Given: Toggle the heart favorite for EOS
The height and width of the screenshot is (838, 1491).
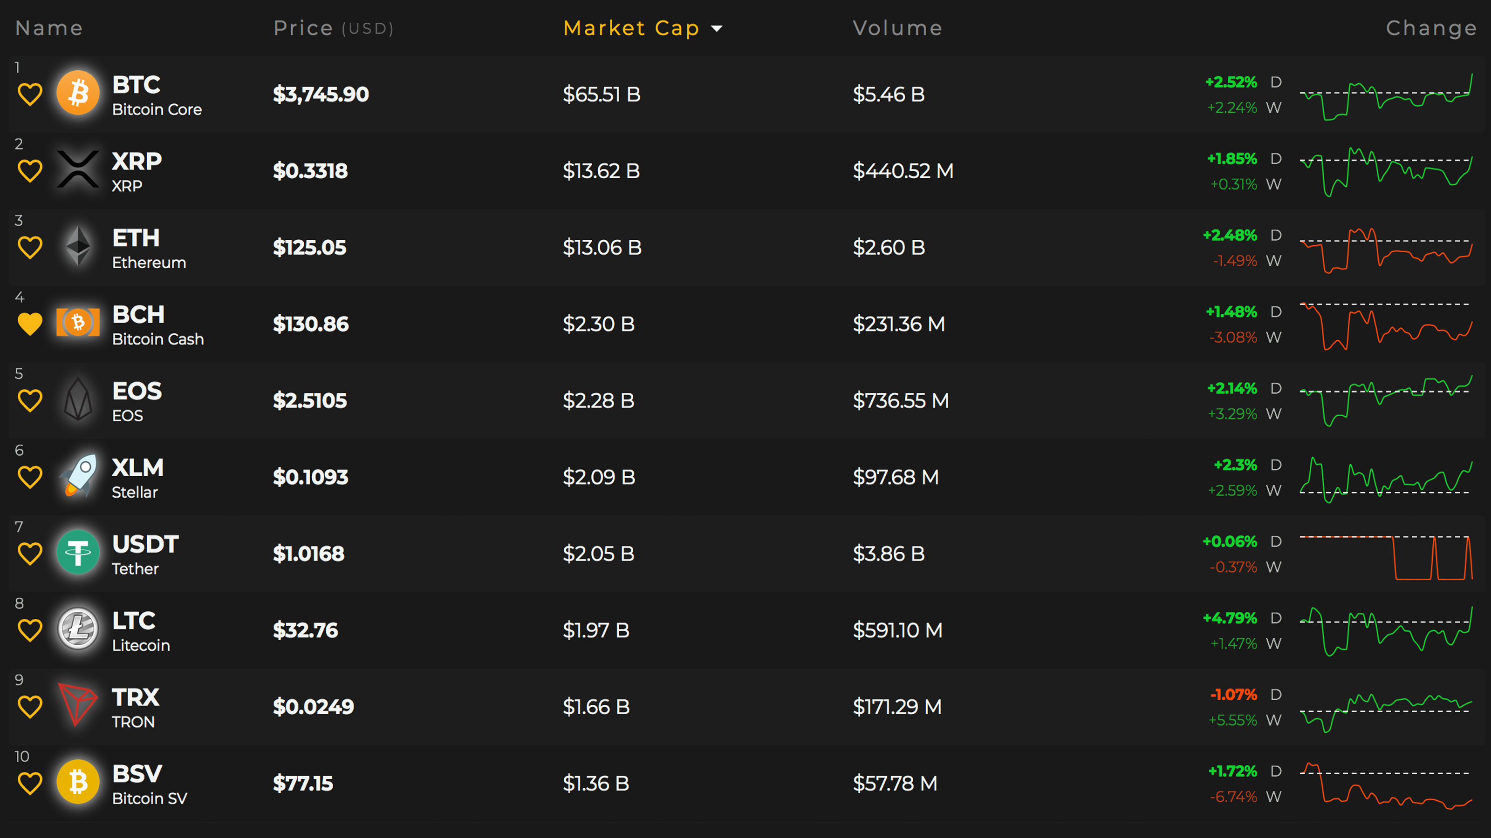Looking at the screenshot, I should tap(30, 400).
